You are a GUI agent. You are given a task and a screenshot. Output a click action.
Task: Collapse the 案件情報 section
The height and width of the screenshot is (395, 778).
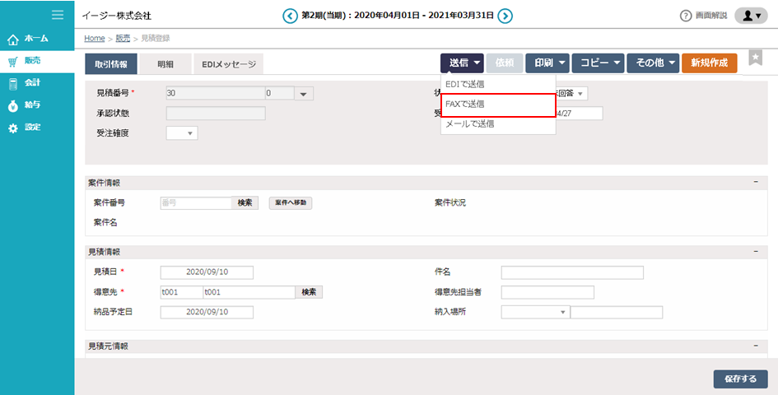pyautogui.click(x=754, y=183)
